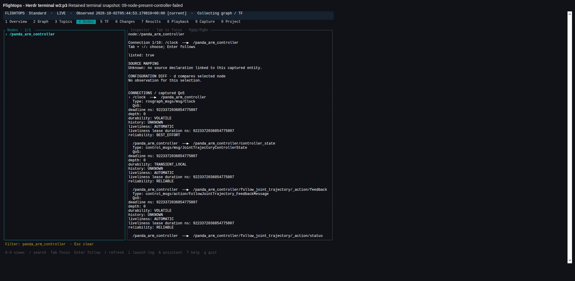Click the 'Nodes · 1/1' panel title

[x=19, y=30]
